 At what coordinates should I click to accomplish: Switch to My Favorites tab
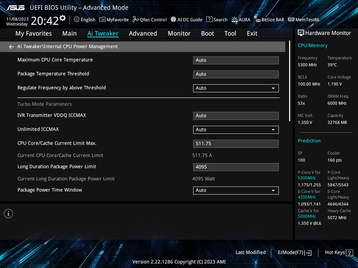coord(34,33)
